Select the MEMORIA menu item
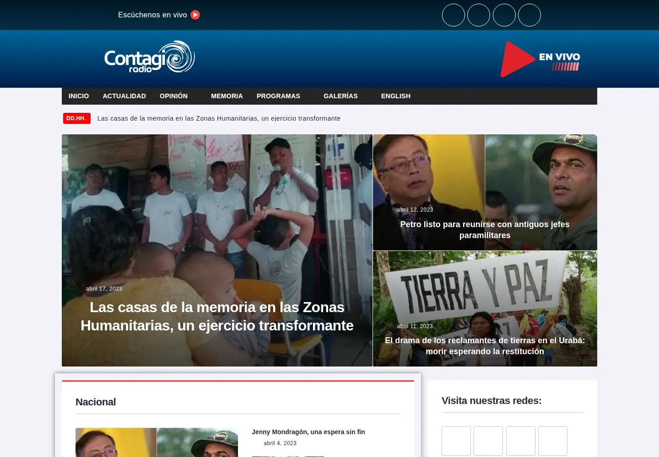This screenshot has width=659, height=457. [227, 96]
